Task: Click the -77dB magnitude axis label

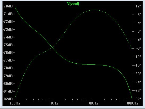Action: [x=8, y=60]
